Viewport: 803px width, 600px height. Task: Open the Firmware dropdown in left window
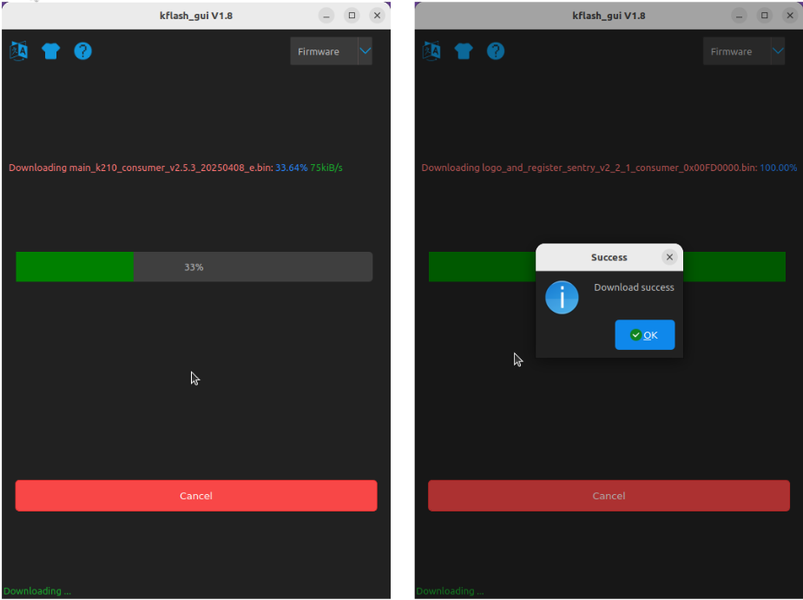tap(331, 51)
